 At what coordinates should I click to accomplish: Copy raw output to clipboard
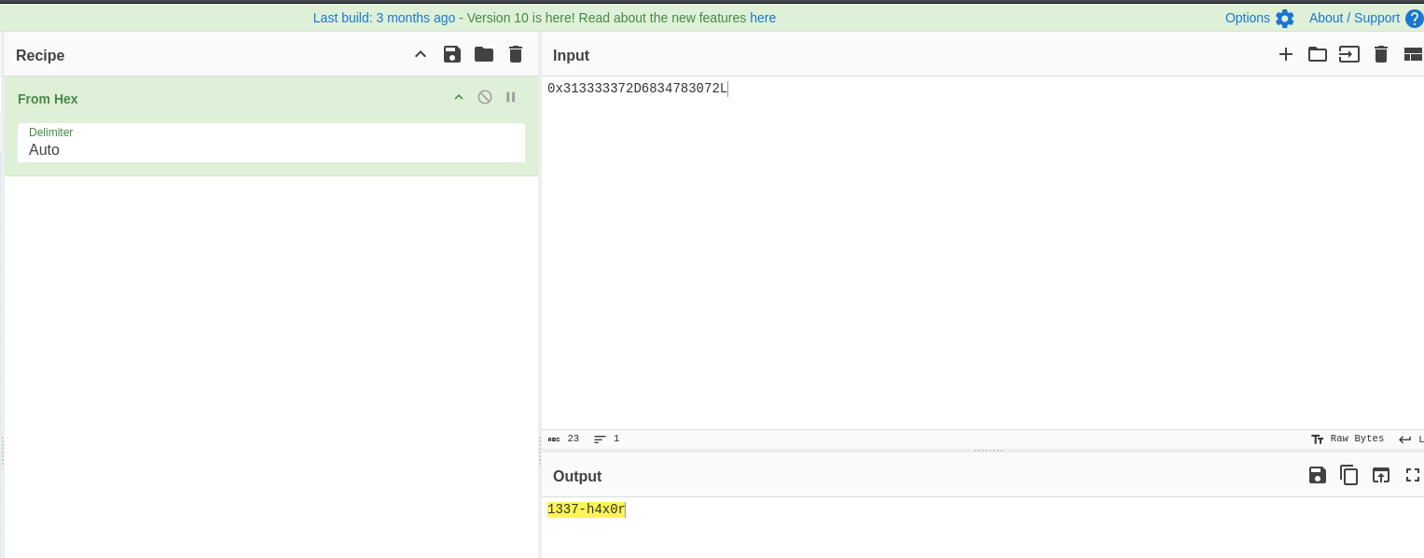pos(1349,475)
